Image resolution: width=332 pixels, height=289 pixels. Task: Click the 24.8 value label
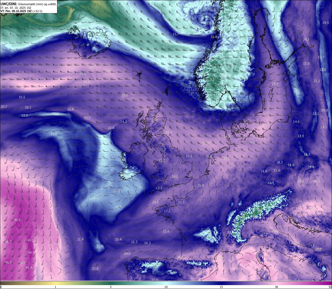pyautogui.click(x=318, y=249)
